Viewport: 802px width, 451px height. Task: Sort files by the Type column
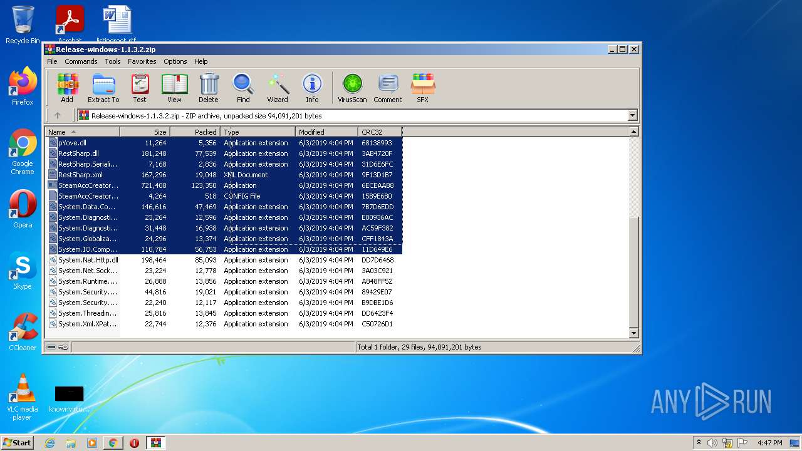258,132
